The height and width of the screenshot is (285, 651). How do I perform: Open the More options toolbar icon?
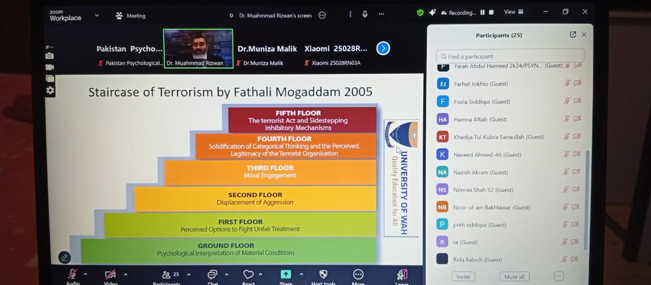click(x=358, y=274)
